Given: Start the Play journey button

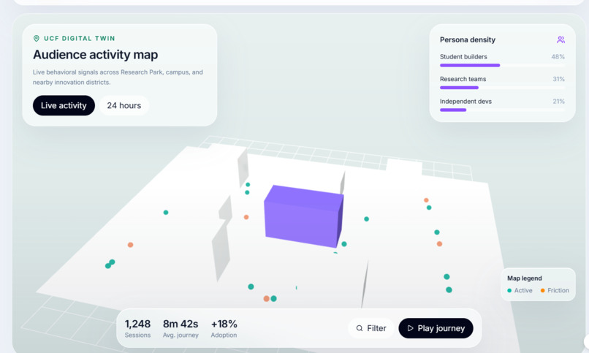Looking at the screenshot, I should tap(436, 328).
